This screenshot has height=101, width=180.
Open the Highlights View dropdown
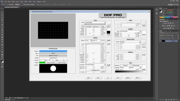coord(130,31)
